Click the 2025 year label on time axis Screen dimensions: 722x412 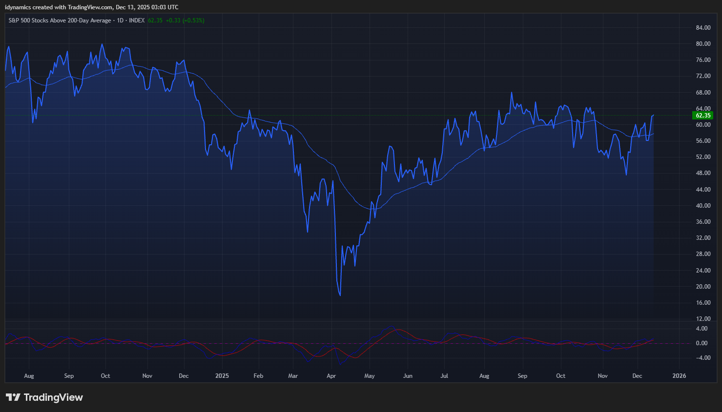[222, 376]
